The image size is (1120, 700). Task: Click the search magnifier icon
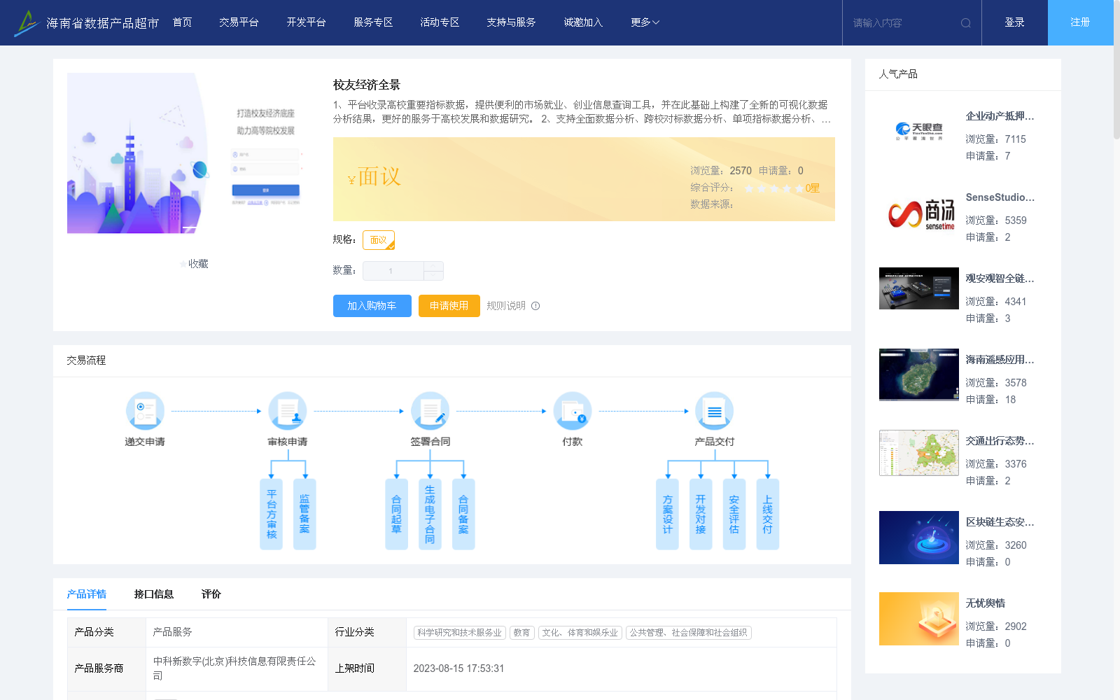(x=966, y=23)
